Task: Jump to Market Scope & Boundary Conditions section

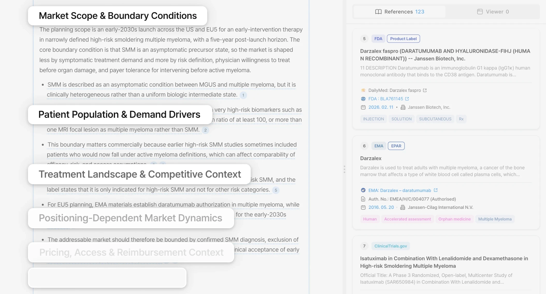Action: tap(118, 16)
